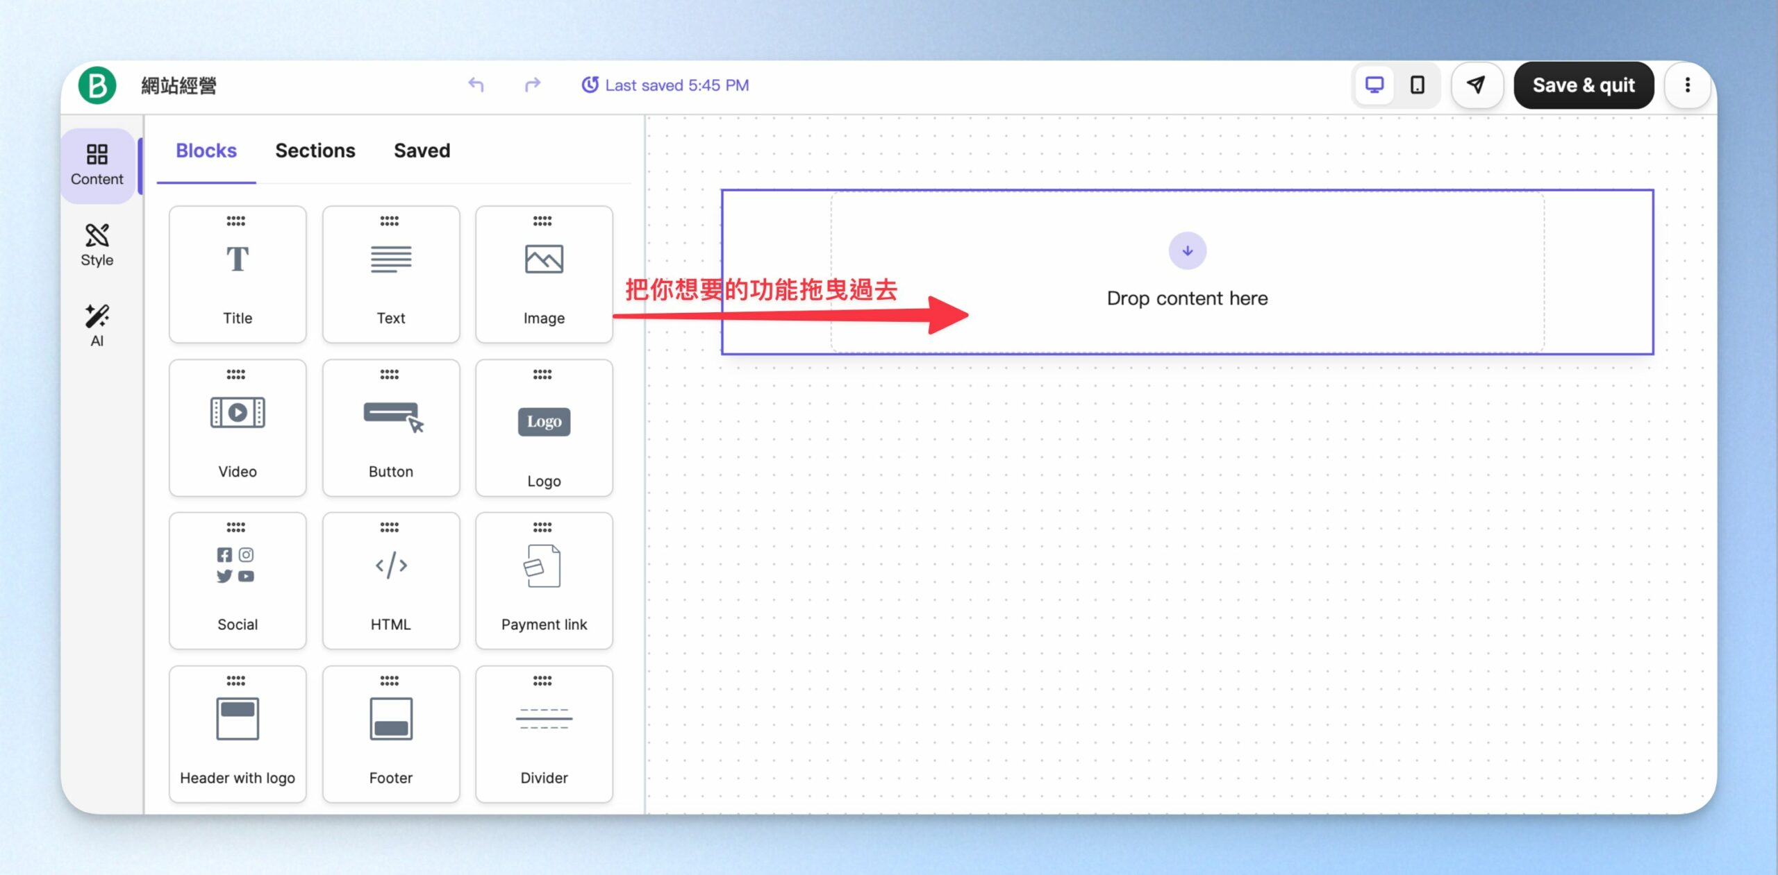Screen dimensions: 1778x875
Task: Click the Drop content here area
Action: coord(1188,272)
